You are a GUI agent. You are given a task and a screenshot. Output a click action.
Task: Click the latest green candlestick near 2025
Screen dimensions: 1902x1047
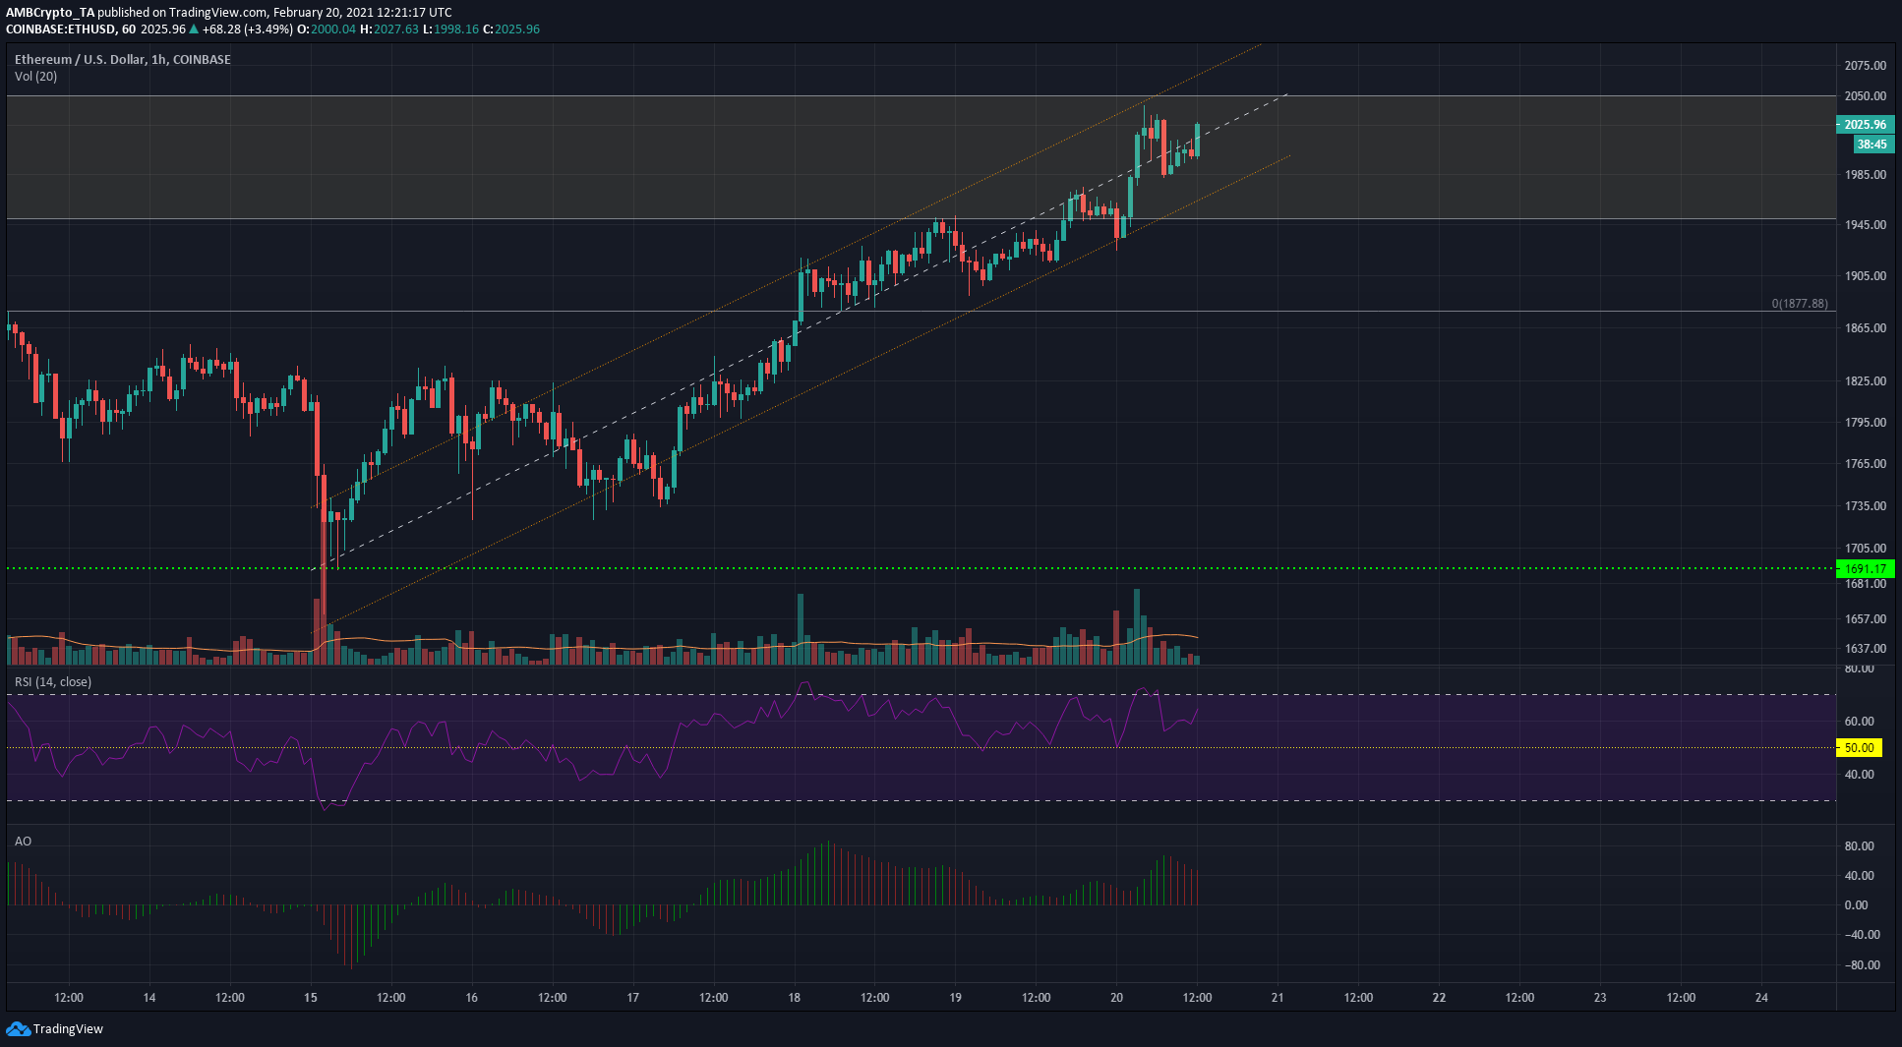pyautogui.click(x=1197, y=140)
